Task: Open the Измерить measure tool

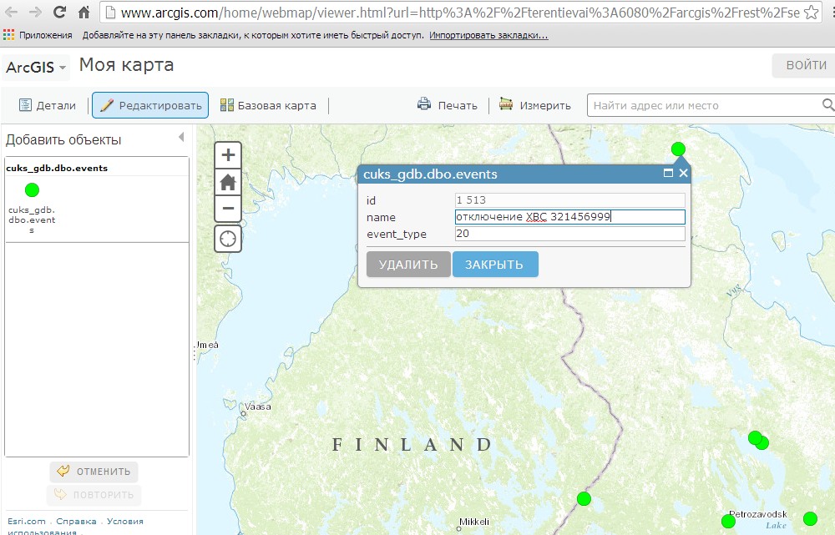Action: tap(535, 106)
